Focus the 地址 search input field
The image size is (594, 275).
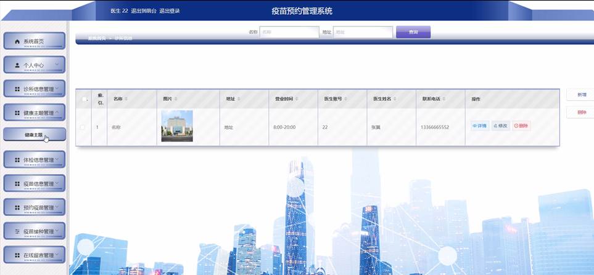click(363, 32)
